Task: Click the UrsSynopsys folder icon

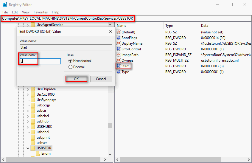Action: [33, 100]
